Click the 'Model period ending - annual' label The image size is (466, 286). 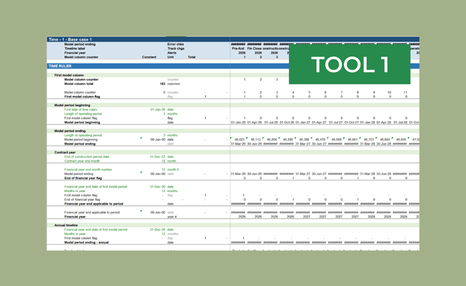coord(86,243)
